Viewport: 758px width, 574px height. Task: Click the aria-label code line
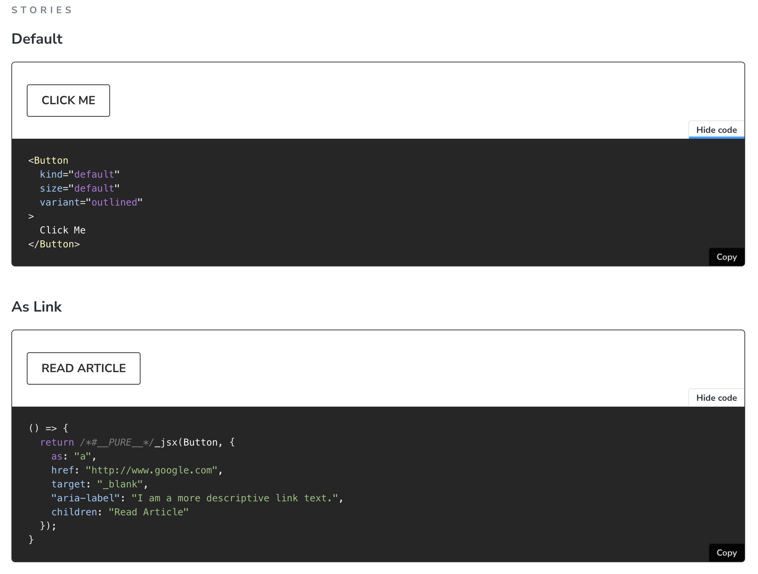[197, 498]
